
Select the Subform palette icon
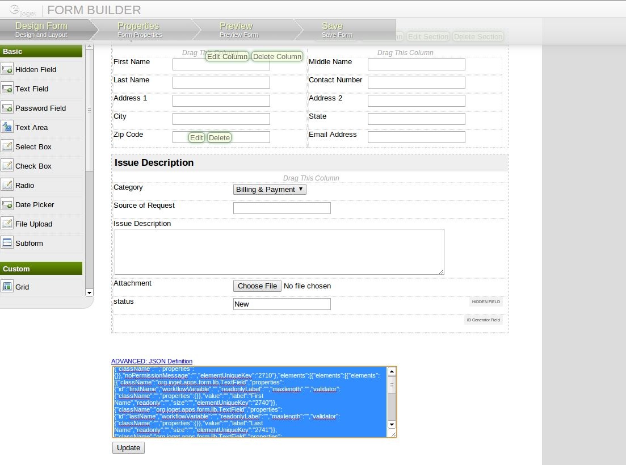pyautogui.click(x=7, y=244)
